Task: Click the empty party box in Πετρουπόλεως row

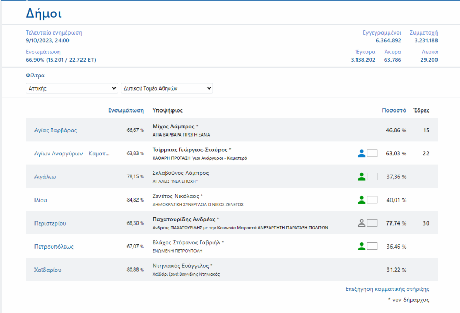Action: click(x=372, y=246)
